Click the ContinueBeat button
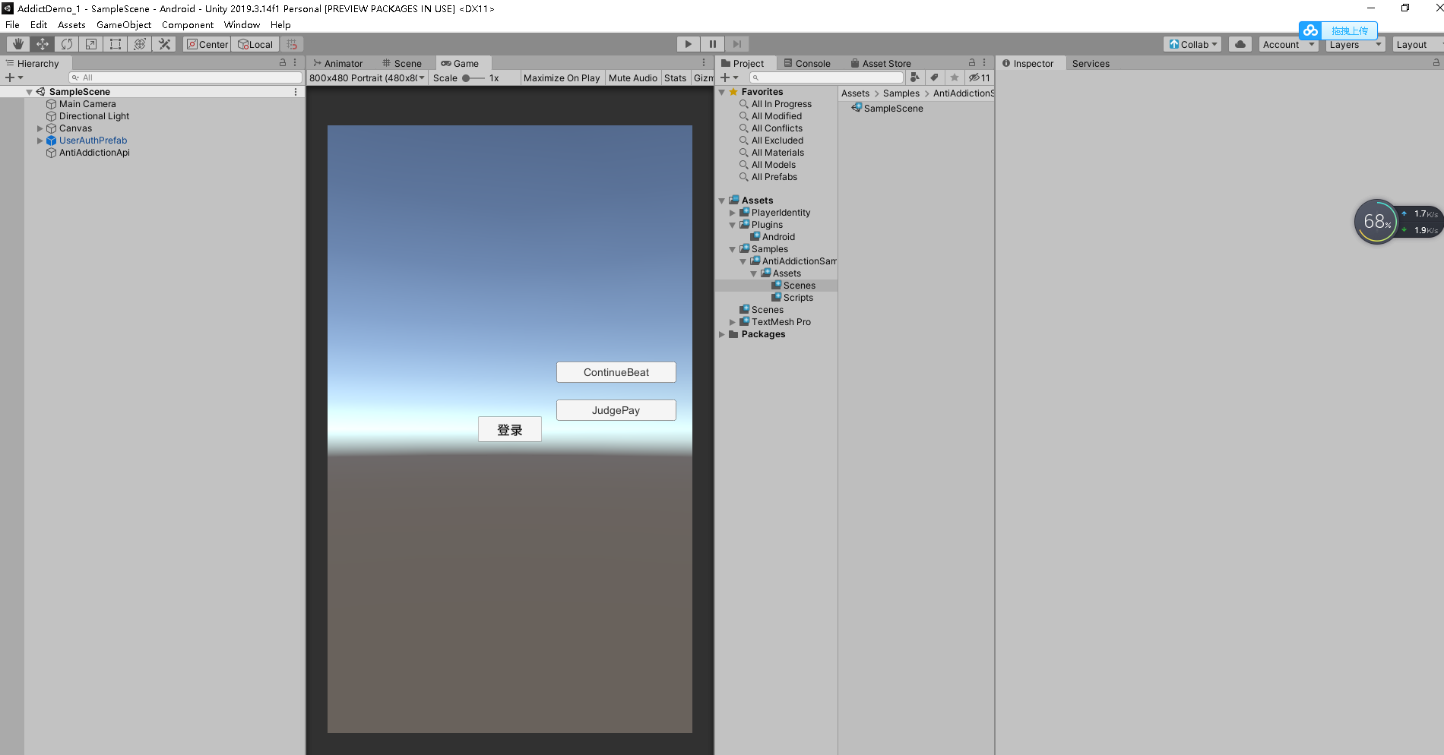 [616, 372]
